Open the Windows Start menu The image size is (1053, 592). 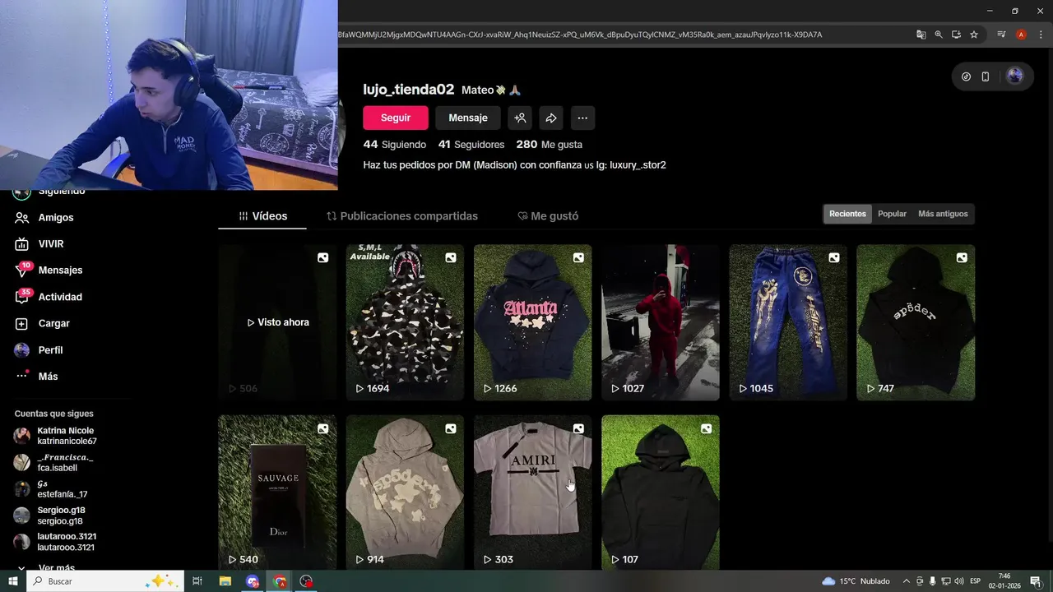[13, 581]
